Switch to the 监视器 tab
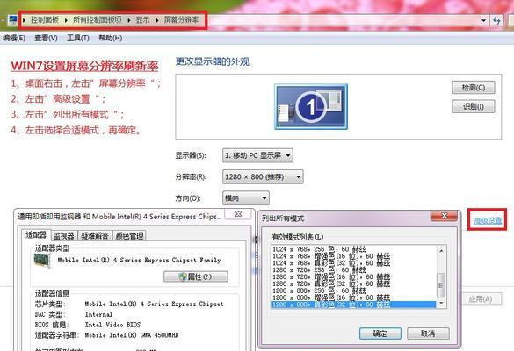 point(63,236)
